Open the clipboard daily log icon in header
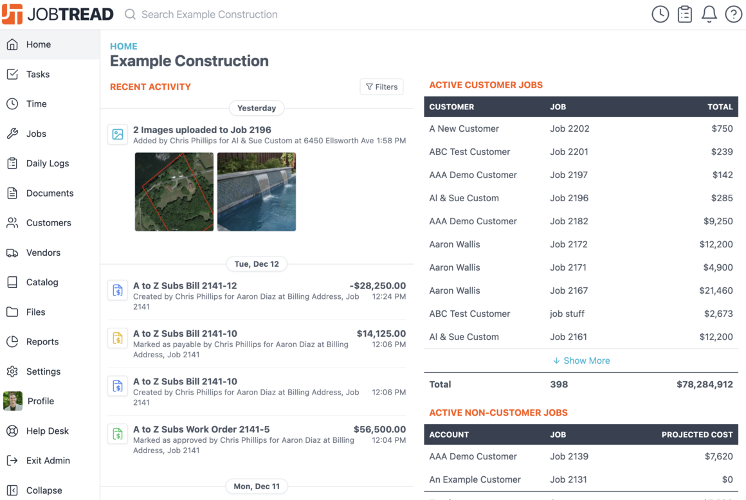This screenshot has height=500, width=746. coord(685,14)
